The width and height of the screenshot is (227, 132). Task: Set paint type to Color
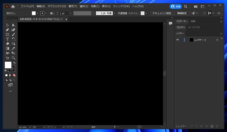(6, 75)
